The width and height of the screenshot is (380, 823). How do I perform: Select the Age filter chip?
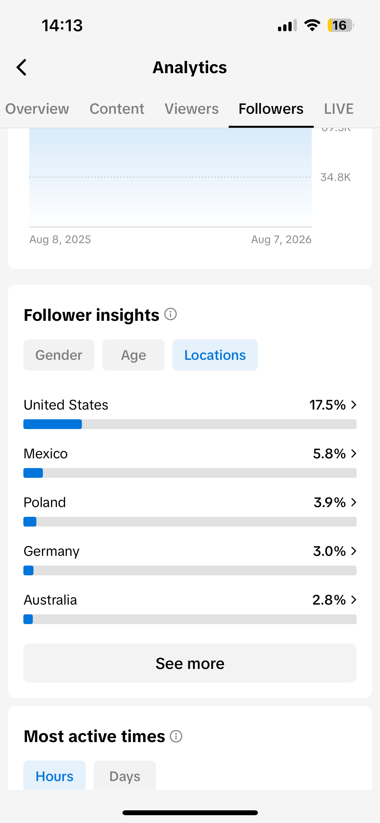133,355
